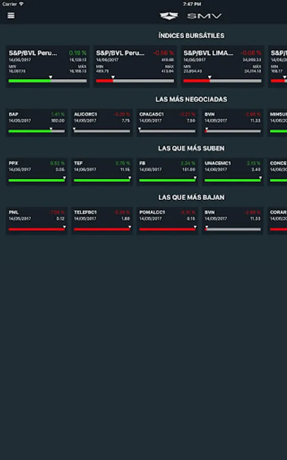Image resolution: width=287 pixels, height=460 pixels.
Task: Click the -0.27 % change on CPACASC1
Action: [x=187, y=114]
